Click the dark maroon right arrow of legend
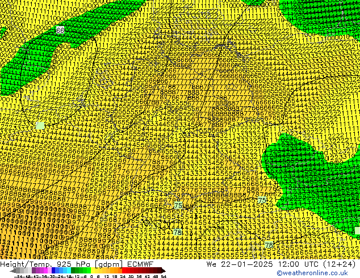Image resolution: width=360 pixels, height=278 pixels. [x=164, y=271]
